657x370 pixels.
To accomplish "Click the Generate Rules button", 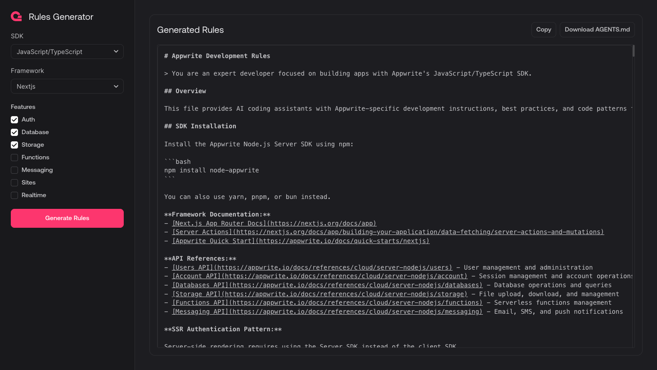I will click(67, 218).
